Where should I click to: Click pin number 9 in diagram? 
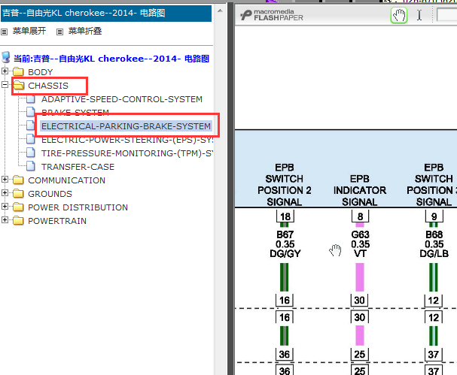[434, 216]
